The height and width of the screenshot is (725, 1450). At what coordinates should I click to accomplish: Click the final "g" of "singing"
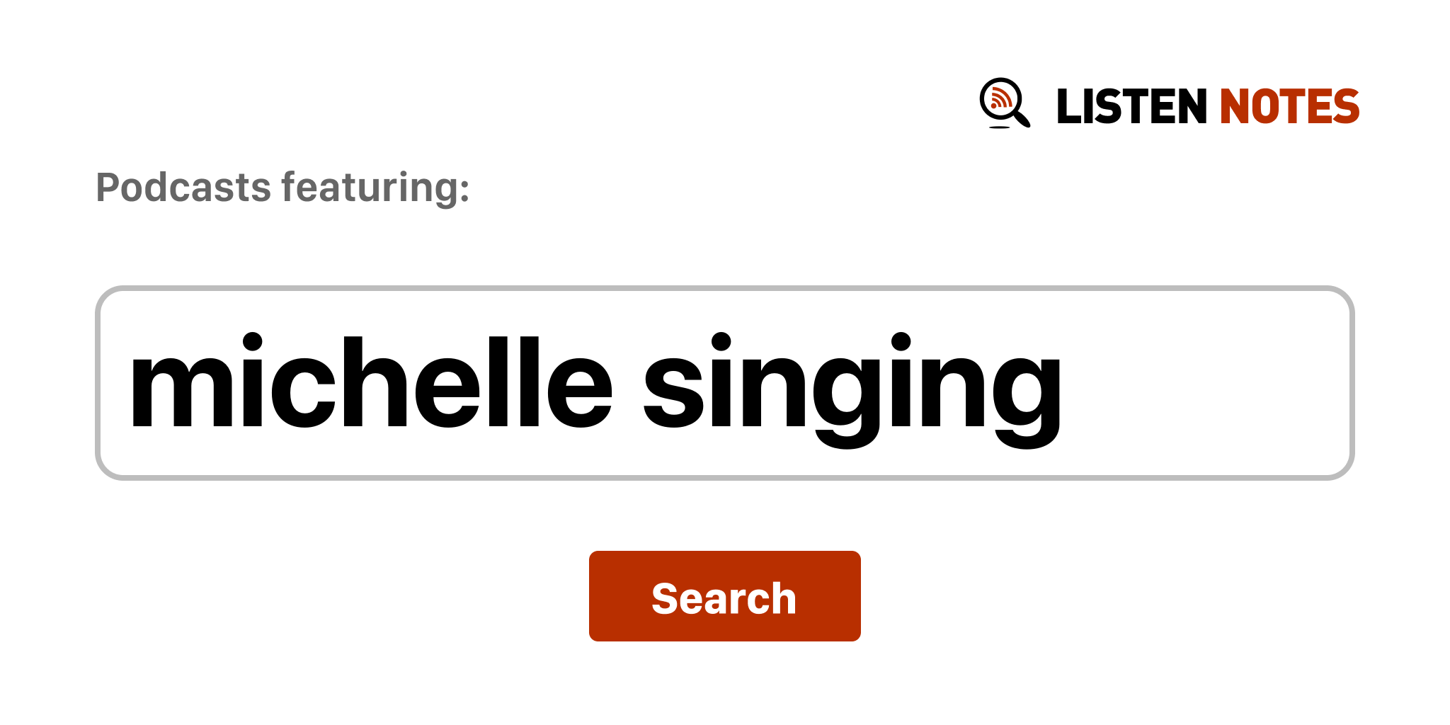1027,393
